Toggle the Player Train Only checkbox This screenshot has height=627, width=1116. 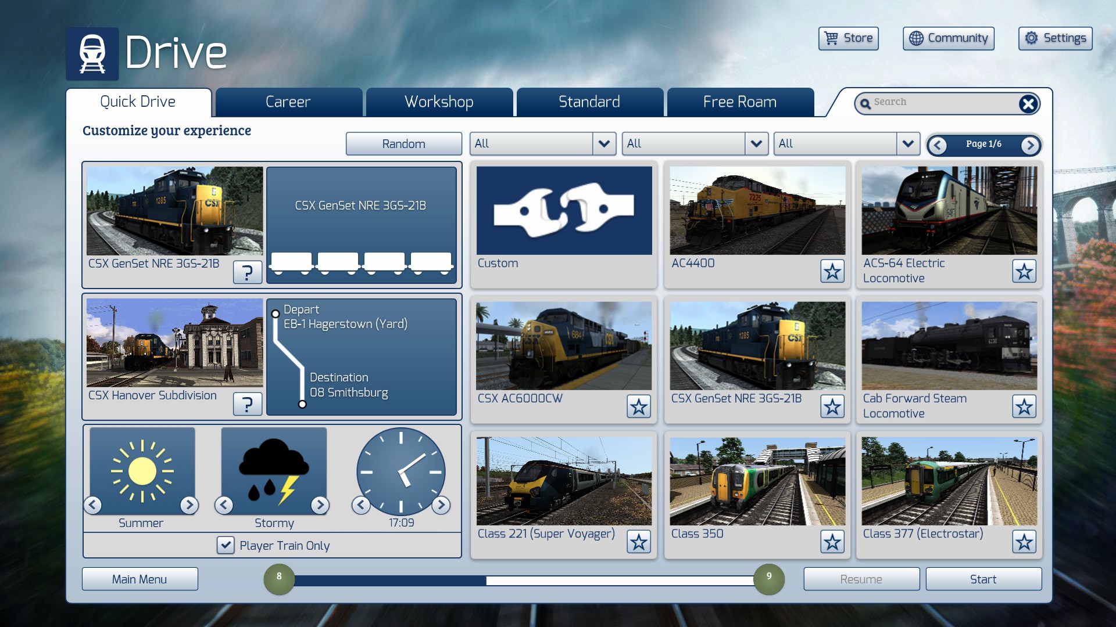[226, 545]
